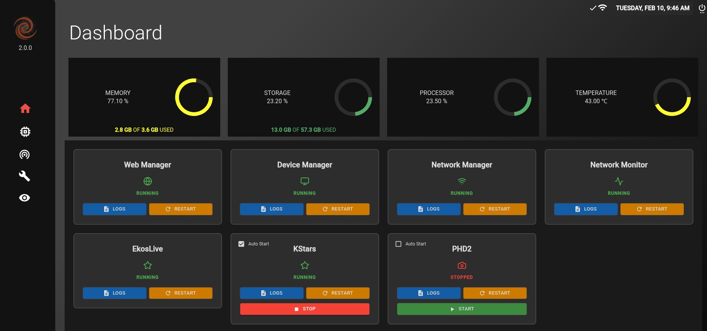Click the KStars RUNNING status label
The width and height of the screenshot is (707, 331).
(305, 277)
